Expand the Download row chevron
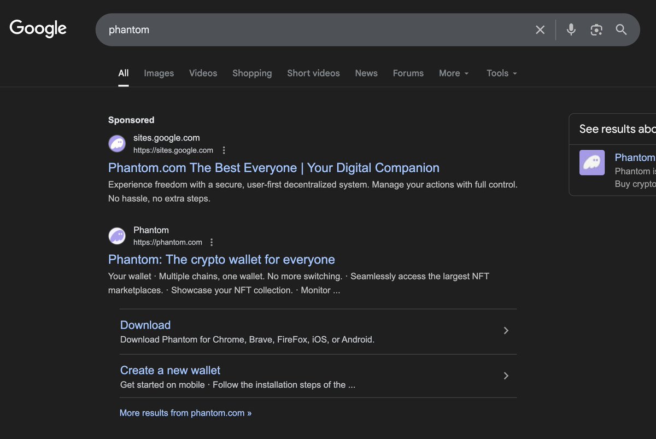The image size is (656, 439). pos(506,331)
